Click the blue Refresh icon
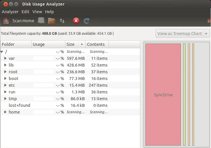Viewport: 211px width, 148px height. pyautogui.click(x=86, y=21)
